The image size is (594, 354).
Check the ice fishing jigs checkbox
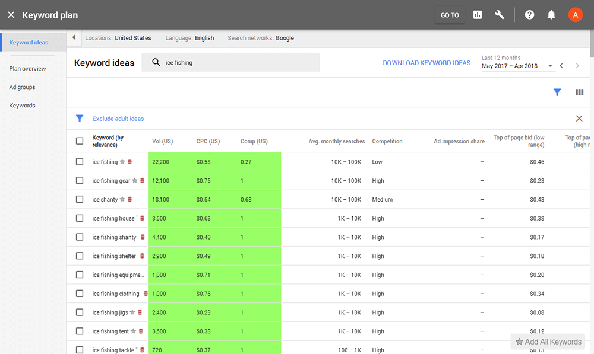pyautogui.click(x=80, y=312)
